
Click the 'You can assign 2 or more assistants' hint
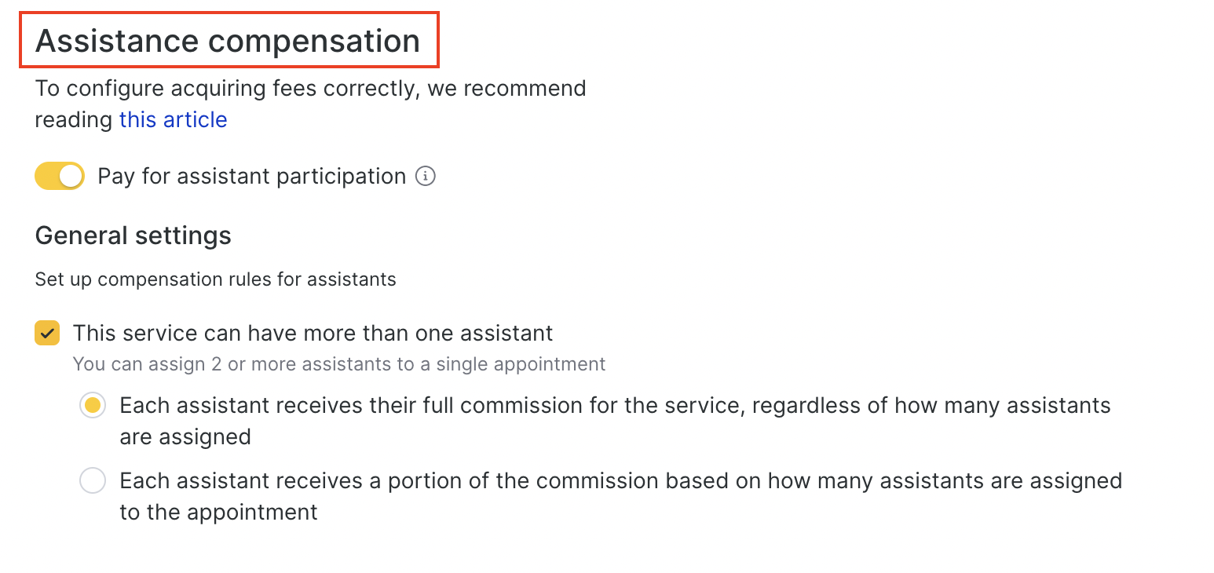[338, 364]
